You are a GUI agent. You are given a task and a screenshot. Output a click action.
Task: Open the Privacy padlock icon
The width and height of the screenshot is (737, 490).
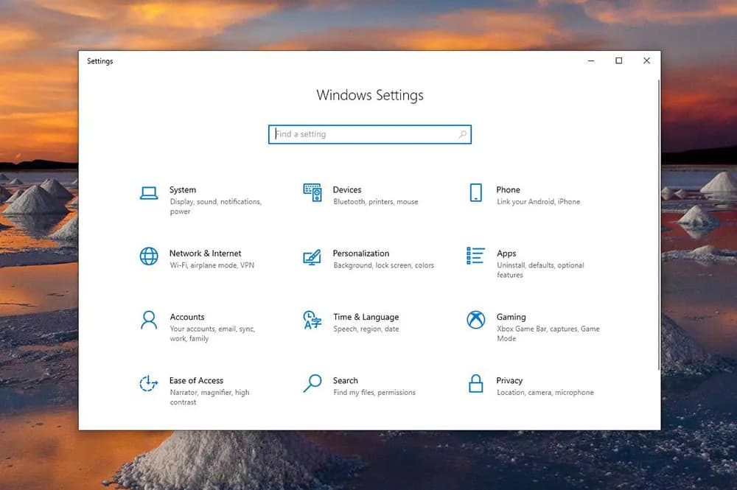point(475,383)
